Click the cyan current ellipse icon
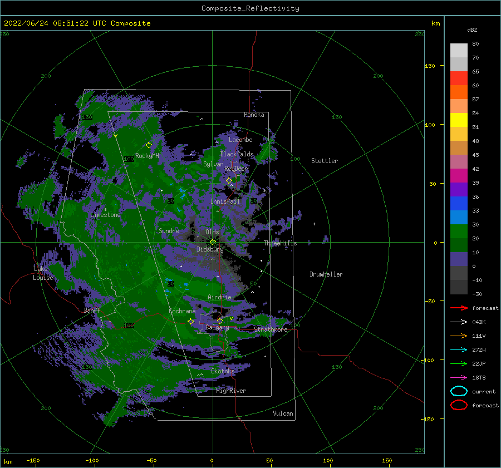Viewport: 501px width, 468px height. pyautogui.click(x=459, y=391)
